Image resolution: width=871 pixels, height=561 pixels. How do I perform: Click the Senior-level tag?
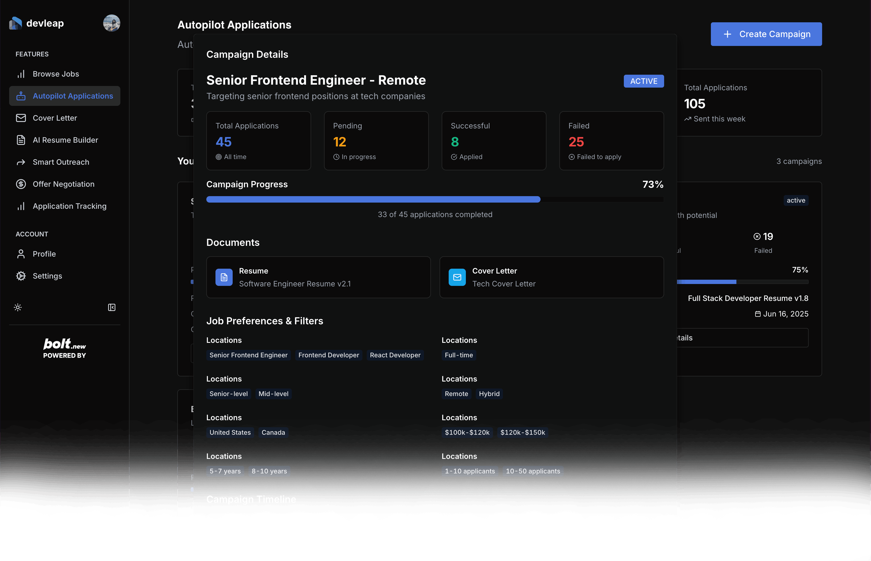pyautogui.click(x=228, y=394)
